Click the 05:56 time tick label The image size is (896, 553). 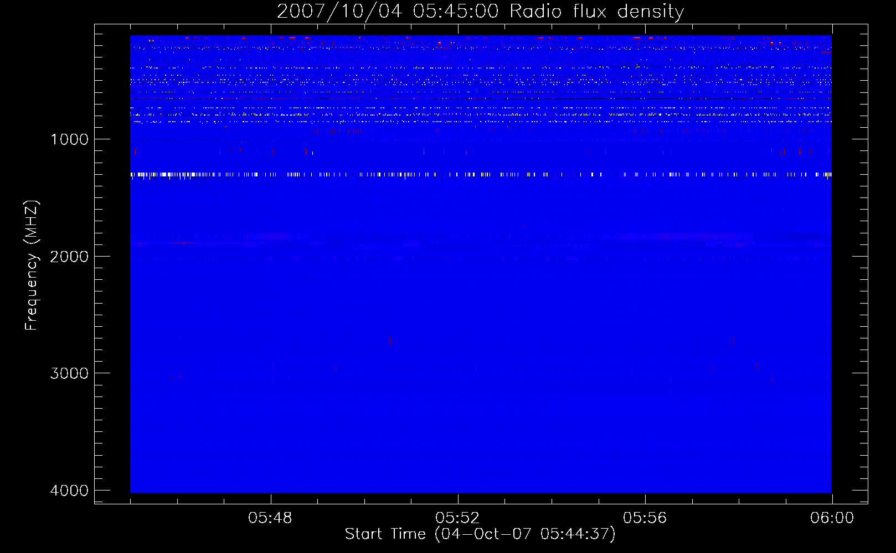pyautogui.click(x=645, y=518)
